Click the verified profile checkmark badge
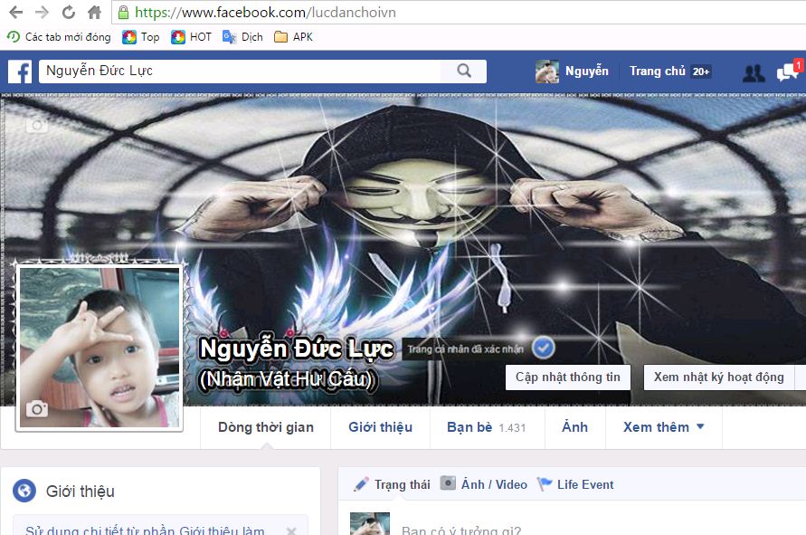 click(x=544, y=348)
